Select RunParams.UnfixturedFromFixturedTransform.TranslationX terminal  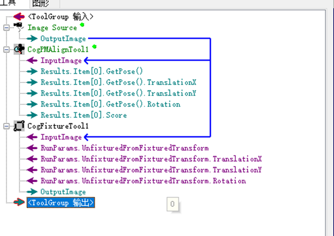click(151, 159)
